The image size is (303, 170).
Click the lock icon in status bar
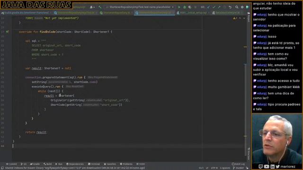[x=247, y=168]
